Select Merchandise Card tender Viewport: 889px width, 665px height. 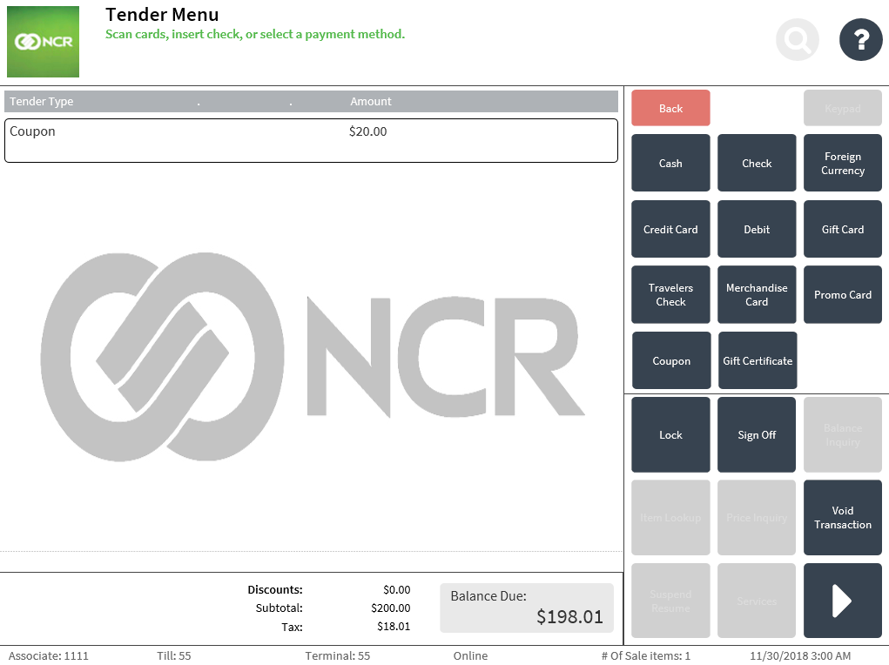(x=757, y=295)
